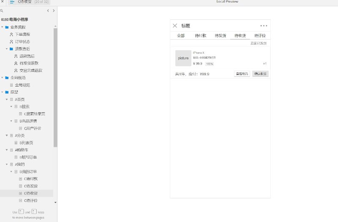Open the 订单状态 flow page
Image resolution: width=338 pixels, height=222 pixels.
[22, 41]
